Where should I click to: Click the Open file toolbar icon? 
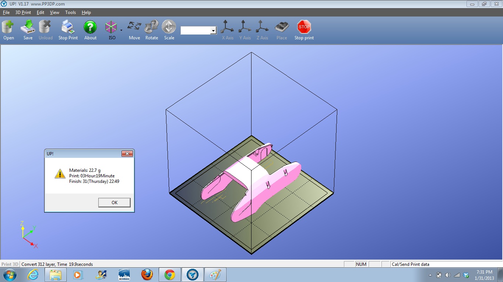[x=8, y=28]
